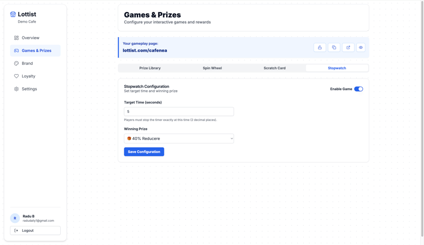Click the Lottist store logo icon
Viewport: 424px width, 245px height.
pyautogui.click(x=13, y=14)
